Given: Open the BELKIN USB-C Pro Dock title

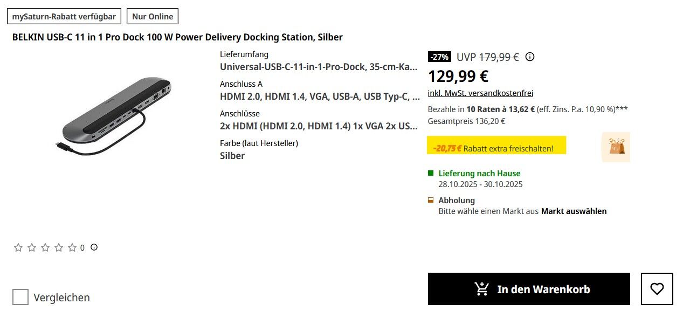Looking at the screenshot, I should [177, 37].
